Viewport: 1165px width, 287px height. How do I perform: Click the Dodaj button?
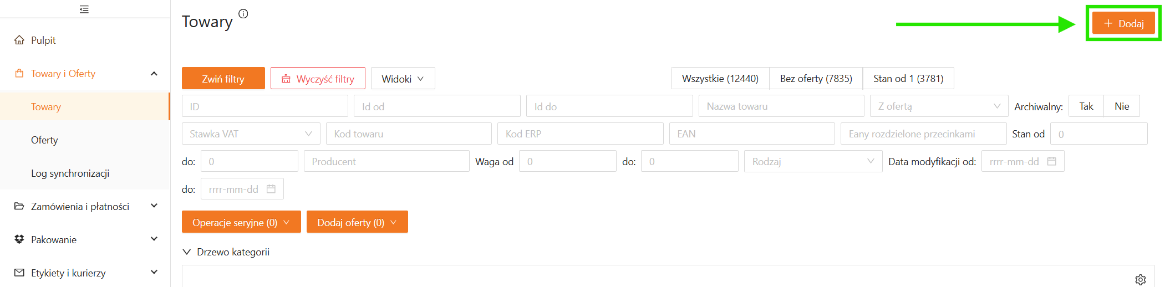[1123, 23]
